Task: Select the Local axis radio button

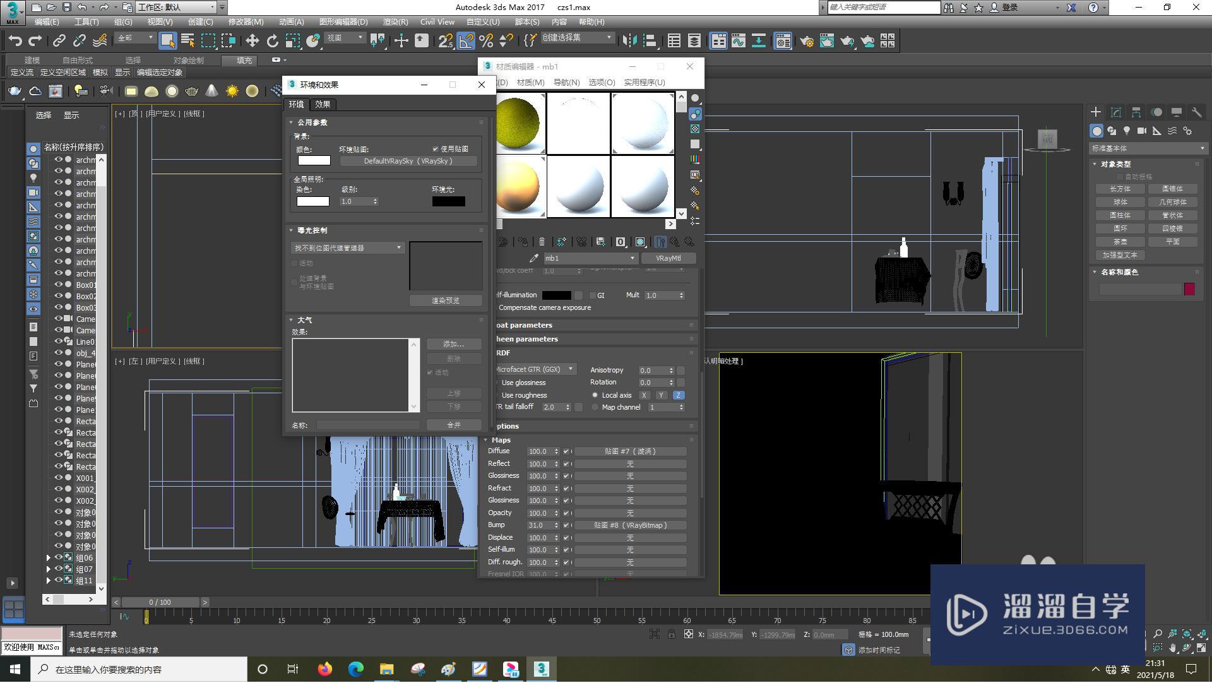Action: click(595, 395)
